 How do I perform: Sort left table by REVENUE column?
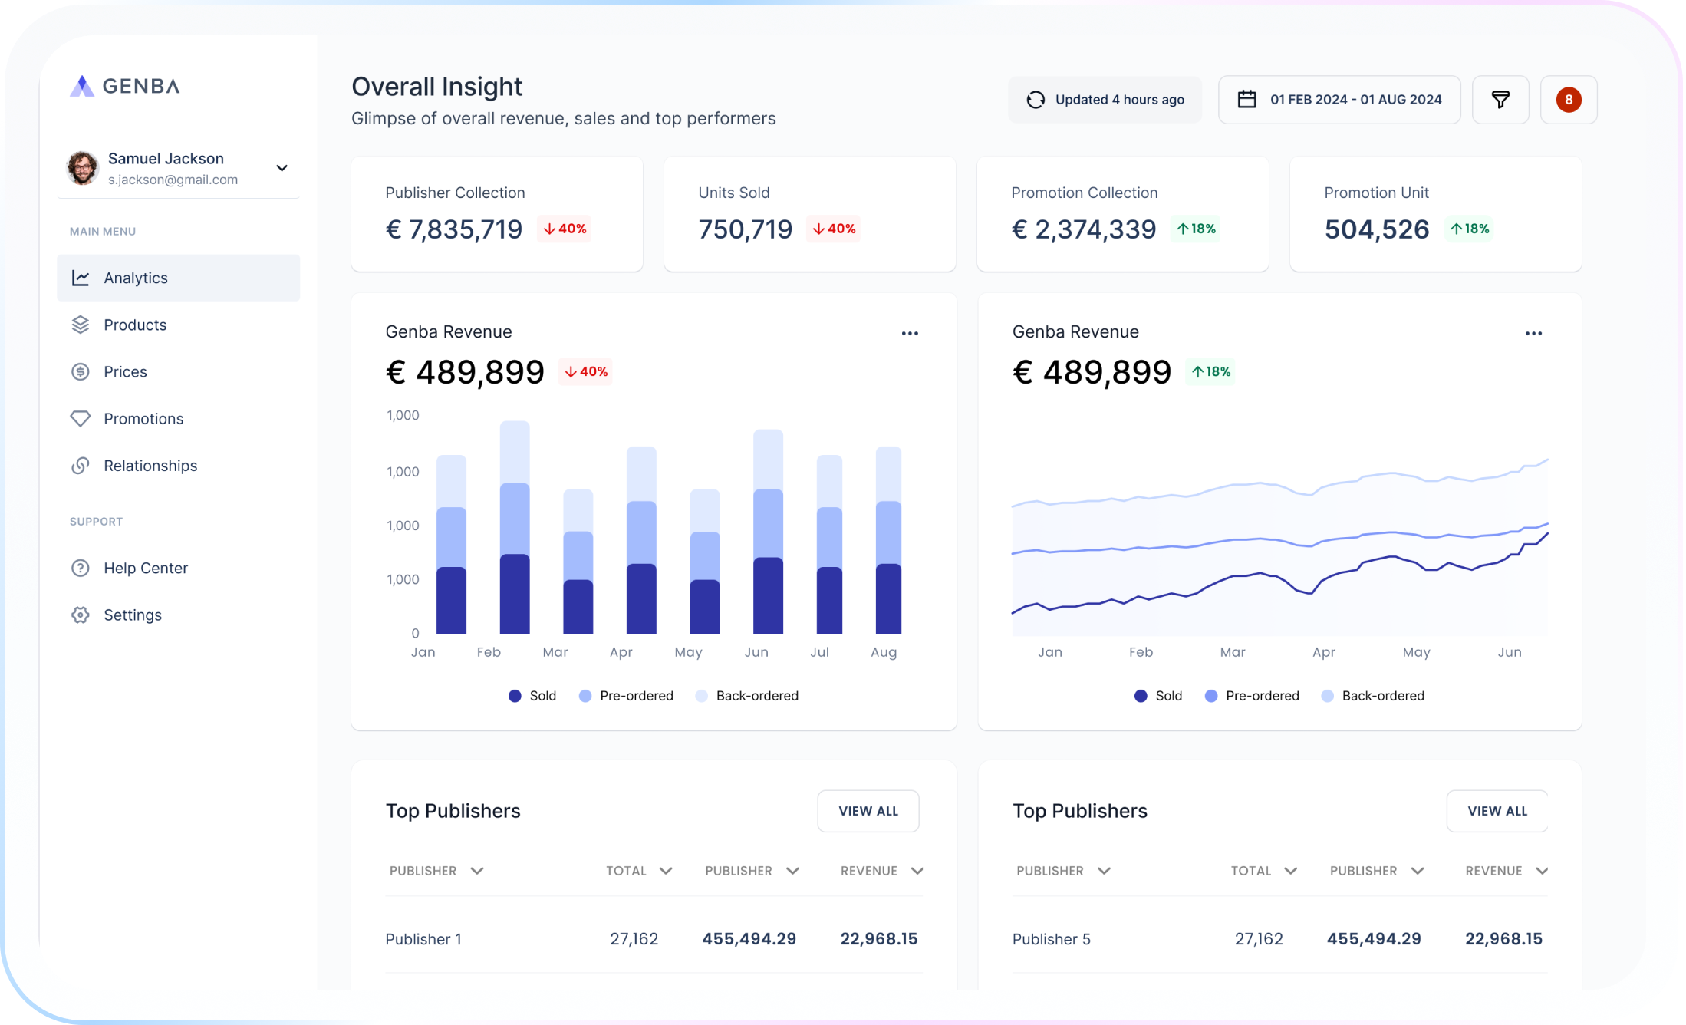881,871
